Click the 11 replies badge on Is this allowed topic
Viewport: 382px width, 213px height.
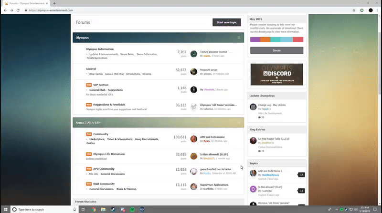(301, 191)
